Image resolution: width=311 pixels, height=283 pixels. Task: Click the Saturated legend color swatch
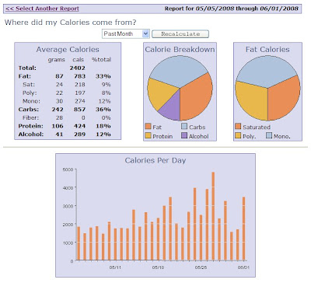click(238, 126)
